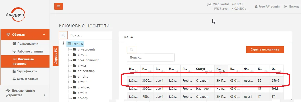This screenshot has width=301, height=102.
Task: Collapse the Объекты menu section chevron
Action: click(x=44, y=35)
